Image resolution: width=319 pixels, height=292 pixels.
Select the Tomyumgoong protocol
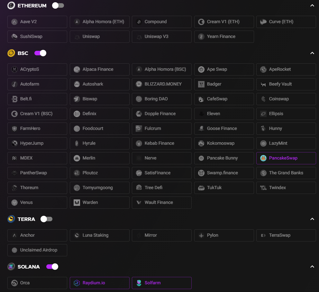coord(99,187)
